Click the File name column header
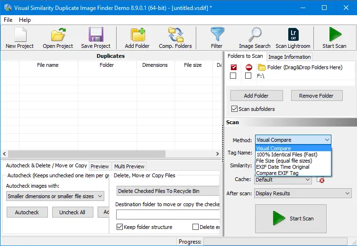Screen dimensions: 357x246 coord(48,65)
